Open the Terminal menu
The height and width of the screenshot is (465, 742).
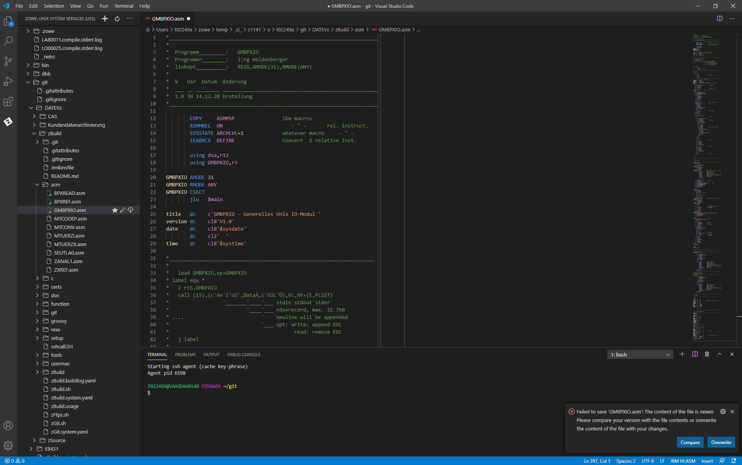[124, 6]
